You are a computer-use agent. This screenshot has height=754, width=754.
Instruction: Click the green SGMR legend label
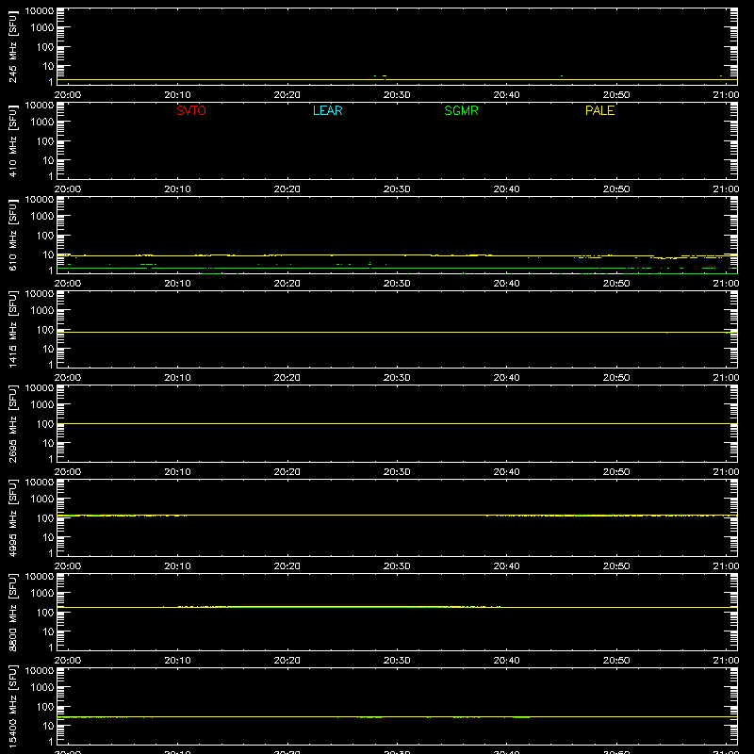click(x=461, y=110)
